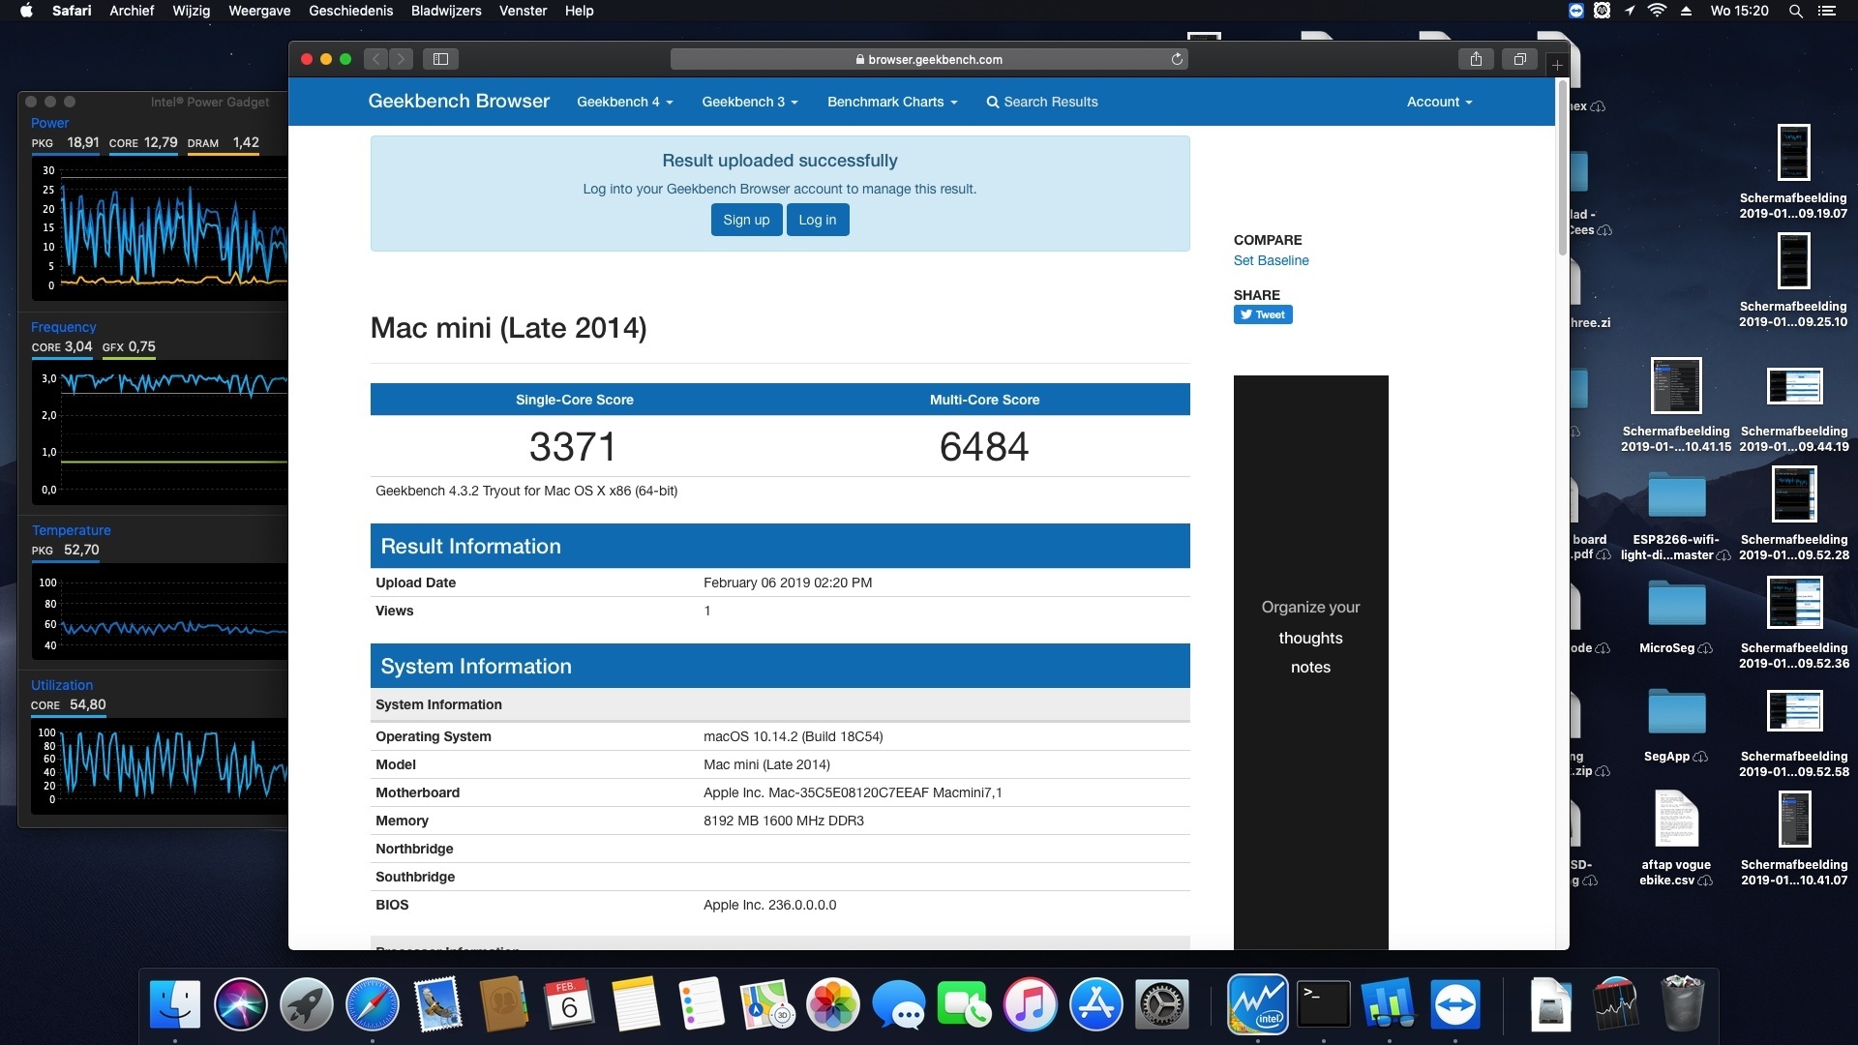
Task: Open the Geschiedenis menu
Action: point(350,11)
